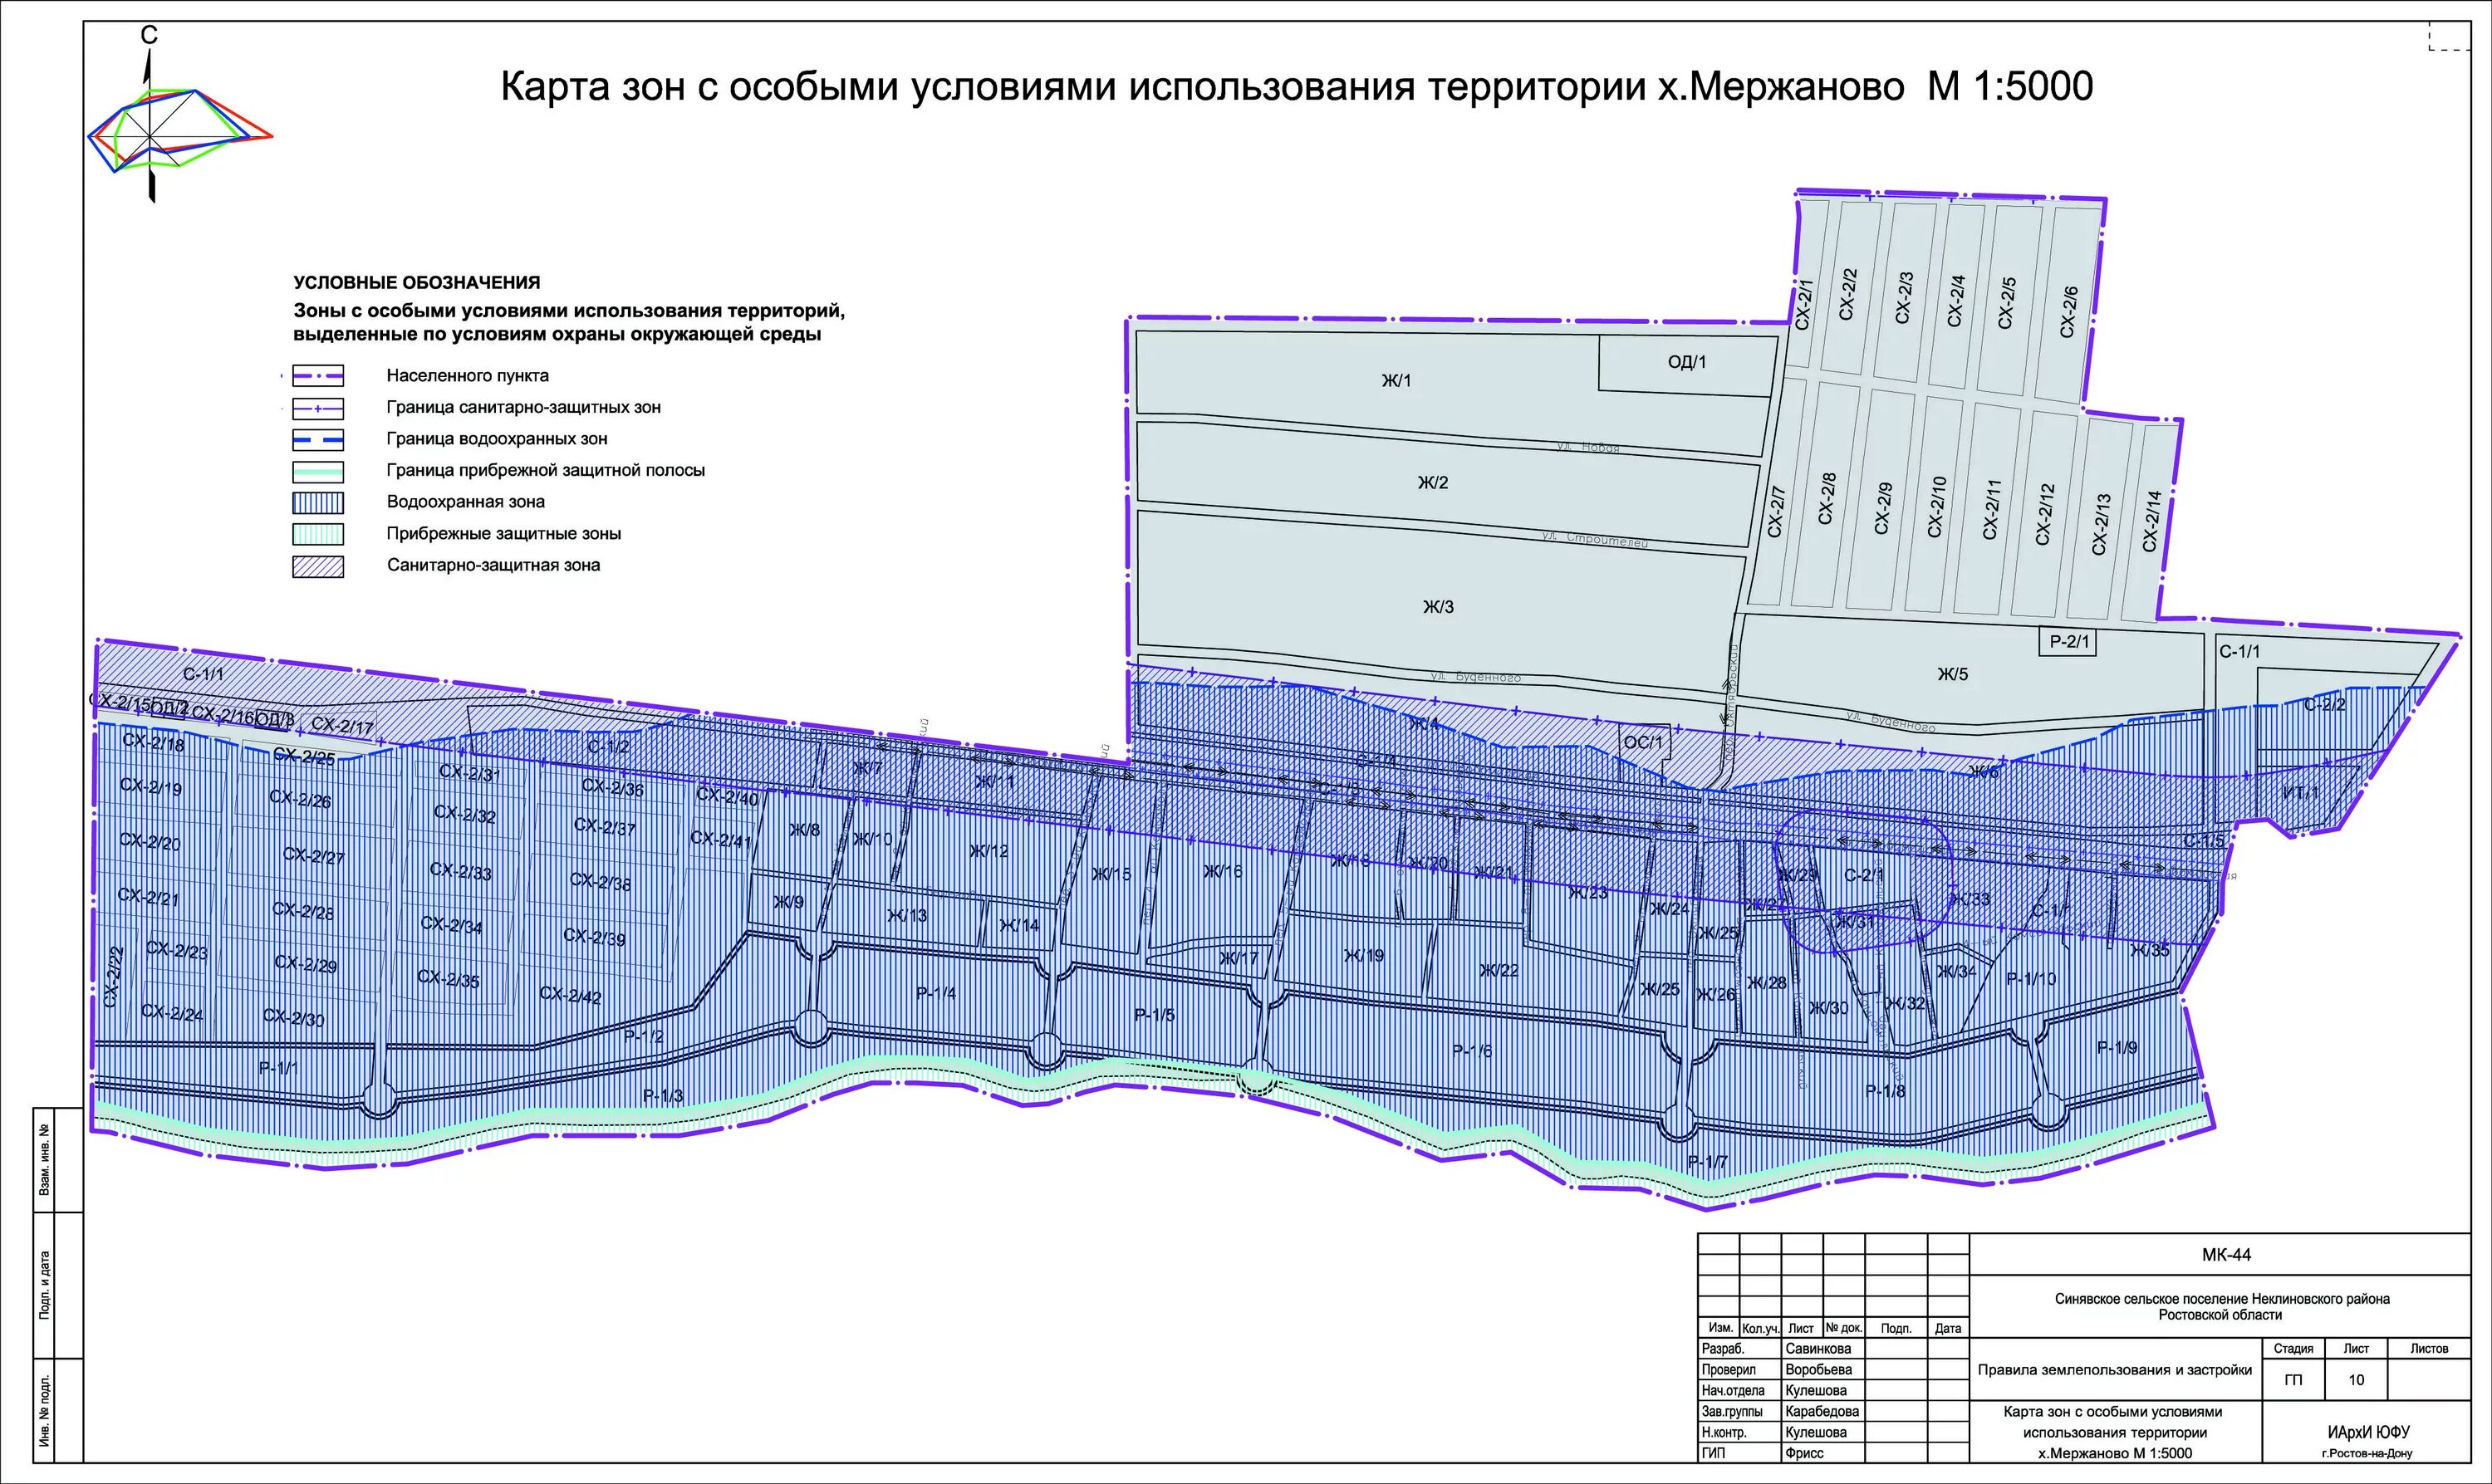2492x1484 pixels.
Task: Select recreation zone label Р-1/4
Action: [x=936, y=993]
